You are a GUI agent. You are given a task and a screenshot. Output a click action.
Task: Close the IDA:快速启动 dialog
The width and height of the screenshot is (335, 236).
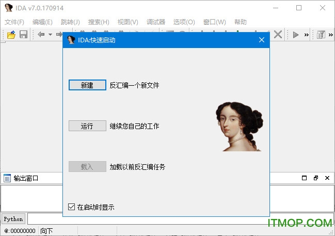262,40
